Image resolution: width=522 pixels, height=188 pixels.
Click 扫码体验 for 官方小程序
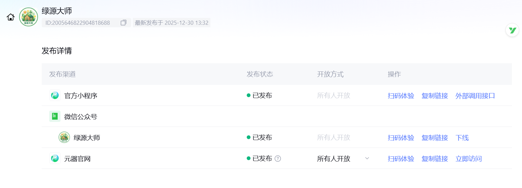[401, 96]
